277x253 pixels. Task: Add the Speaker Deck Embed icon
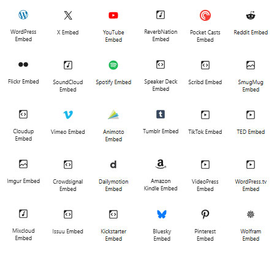(161, 64)
